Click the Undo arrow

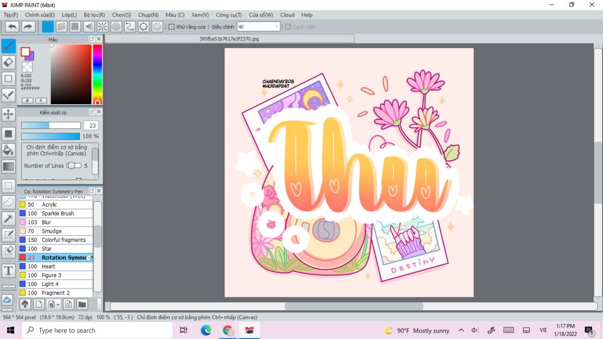tap(12, 26)
